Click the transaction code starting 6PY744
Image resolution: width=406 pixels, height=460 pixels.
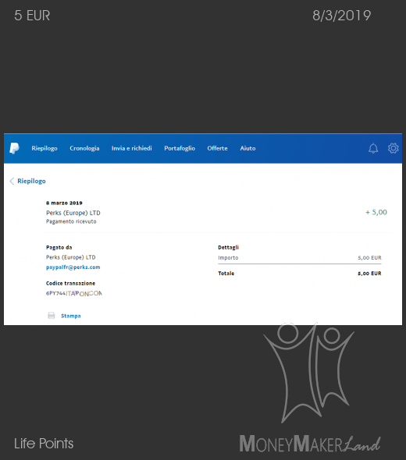(x=74, y=293)
